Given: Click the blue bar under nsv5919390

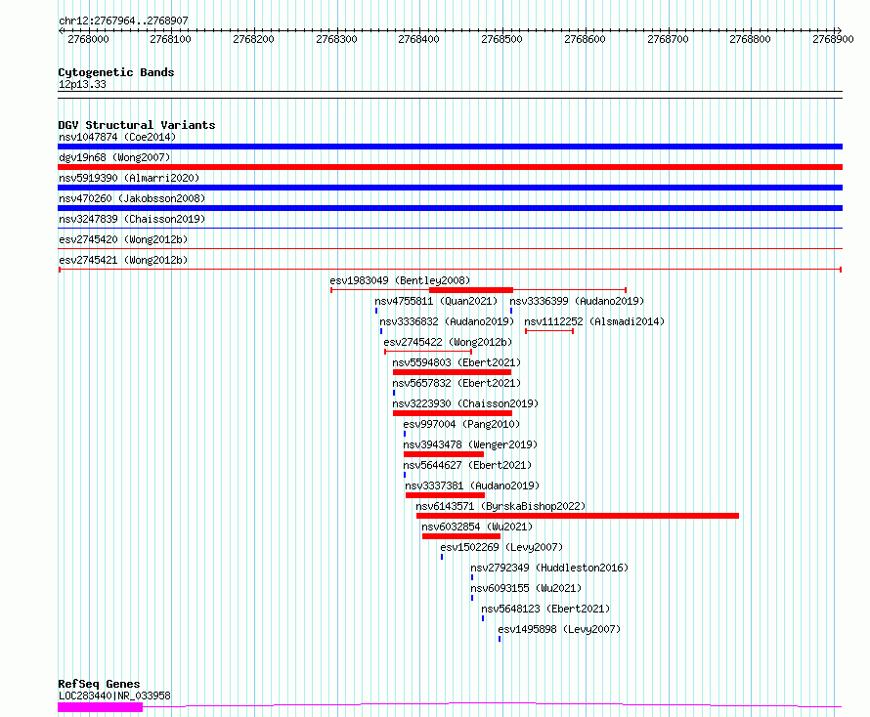Looking at the screenshot, I should pos(450,188).
